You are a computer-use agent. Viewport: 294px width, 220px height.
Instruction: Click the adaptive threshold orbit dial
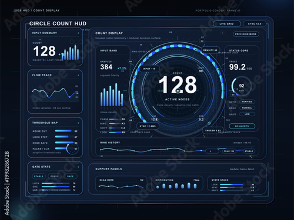point(72,149)
